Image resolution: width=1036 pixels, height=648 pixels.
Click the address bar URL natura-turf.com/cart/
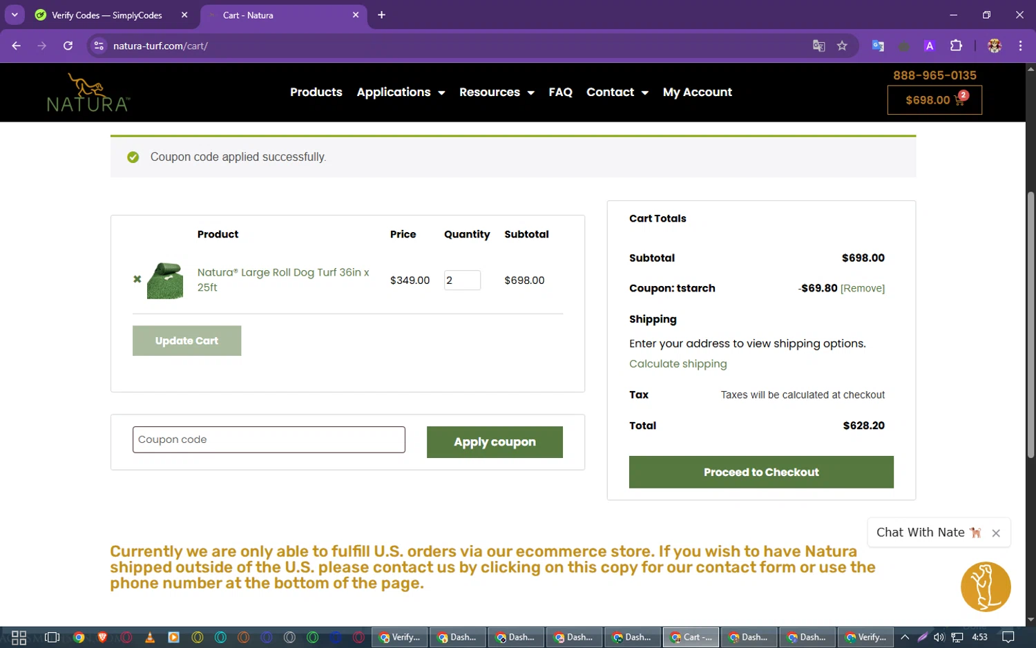[160, 46]
